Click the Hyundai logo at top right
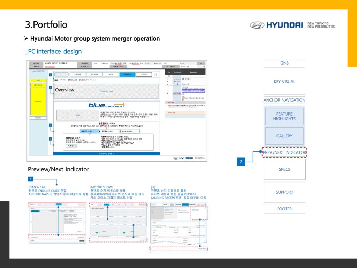This screenshot has width=357, height=268. click(293, 25)
